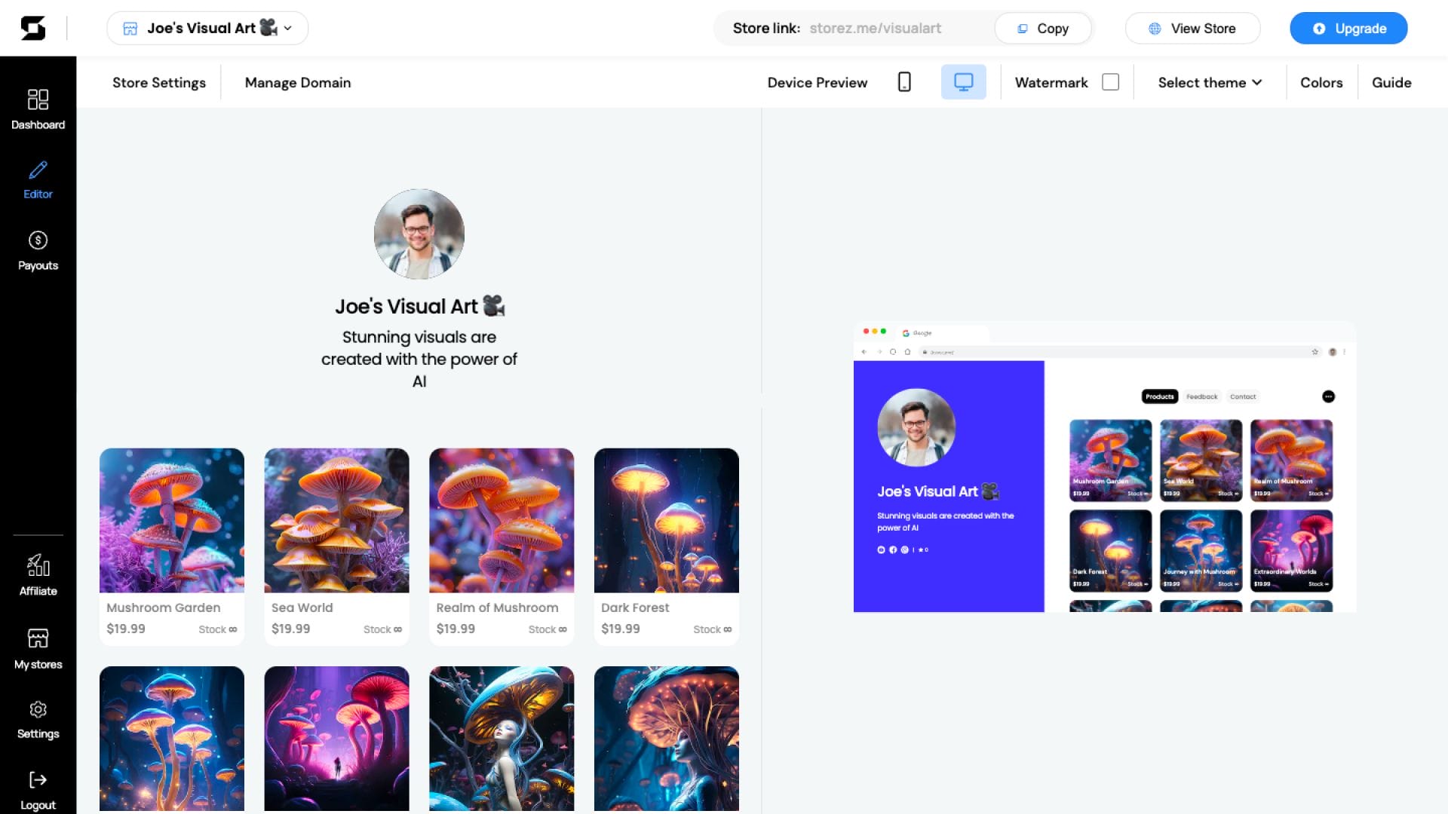
Task: Switch to desktop device preview
Action: tap(963, 82)
